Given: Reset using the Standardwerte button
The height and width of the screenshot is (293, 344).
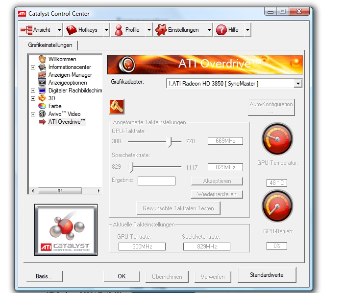Looking at the screenshot, I should coord(267,275).
